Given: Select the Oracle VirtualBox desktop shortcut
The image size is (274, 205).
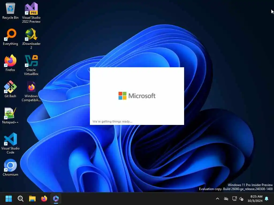Looking at the screenshot, I should 31,65.
